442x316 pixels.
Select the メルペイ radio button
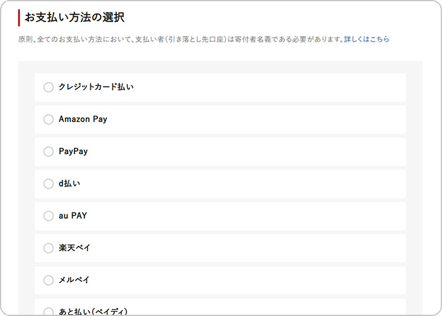[49, 280]
